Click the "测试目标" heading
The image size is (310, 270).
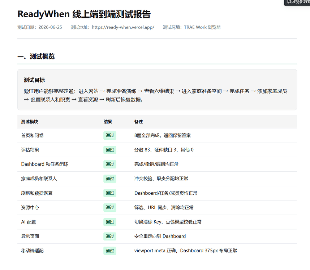(x=34, y=80)
